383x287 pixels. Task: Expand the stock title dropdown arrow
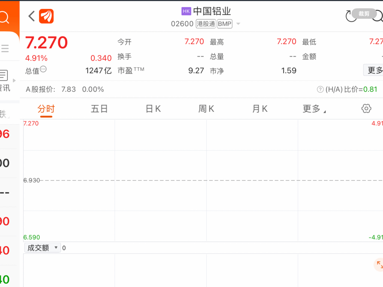click(x=238, y=24)
